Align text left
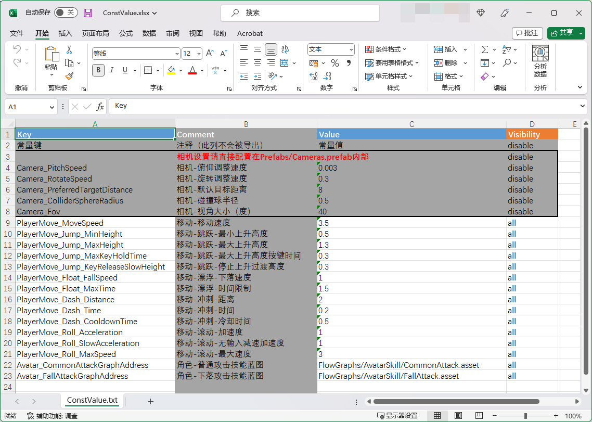This screenshot has width=592, height=422. pos(244,63)
